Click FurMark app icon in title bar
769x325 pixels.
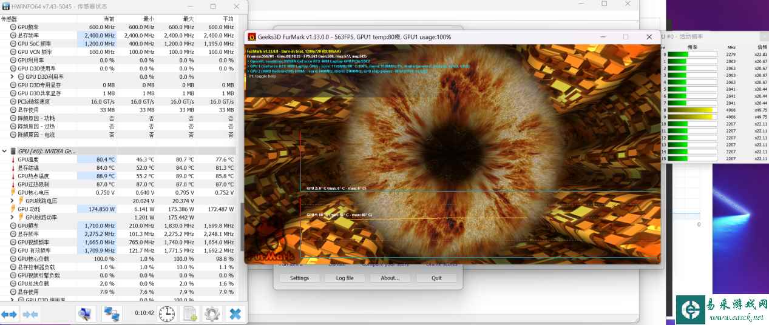252,37
